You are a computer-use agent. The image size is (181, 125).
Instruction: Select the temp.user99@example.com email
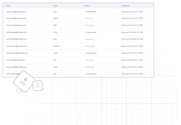click(x=17, y=67)
